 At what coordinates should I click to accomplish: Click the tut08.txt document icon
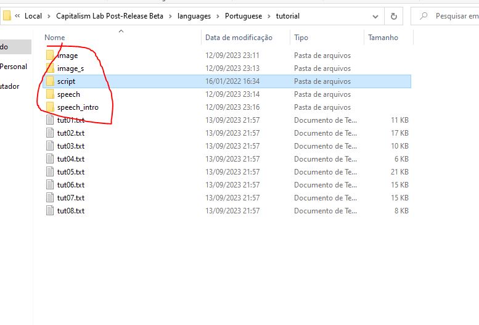point(50,210)
